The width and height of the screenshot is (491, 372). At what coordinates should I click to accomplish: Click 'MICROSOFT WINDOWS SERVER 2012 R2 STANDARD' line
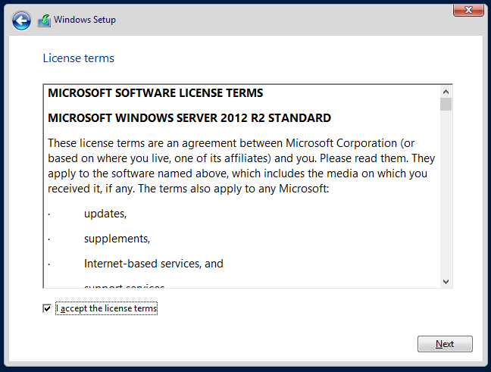[x=189, y=118]
